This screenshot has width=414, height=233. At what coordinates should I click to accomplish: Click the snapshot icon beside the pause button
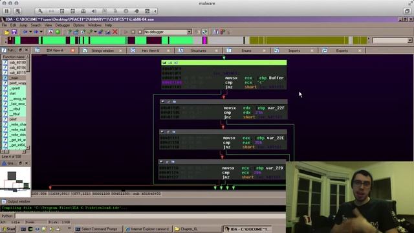(17, 11)
